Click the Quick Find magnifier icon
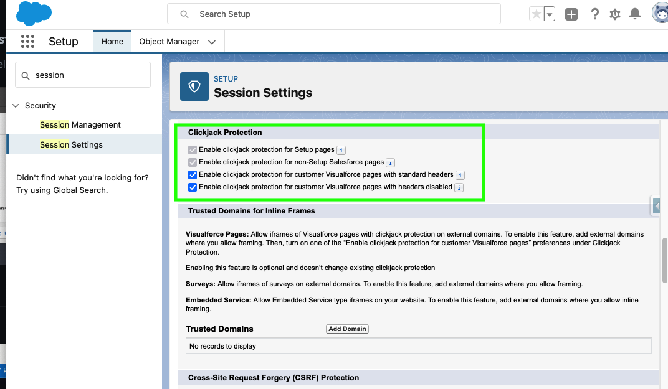Screen dimensions: 668x389 tap(26, 75)
